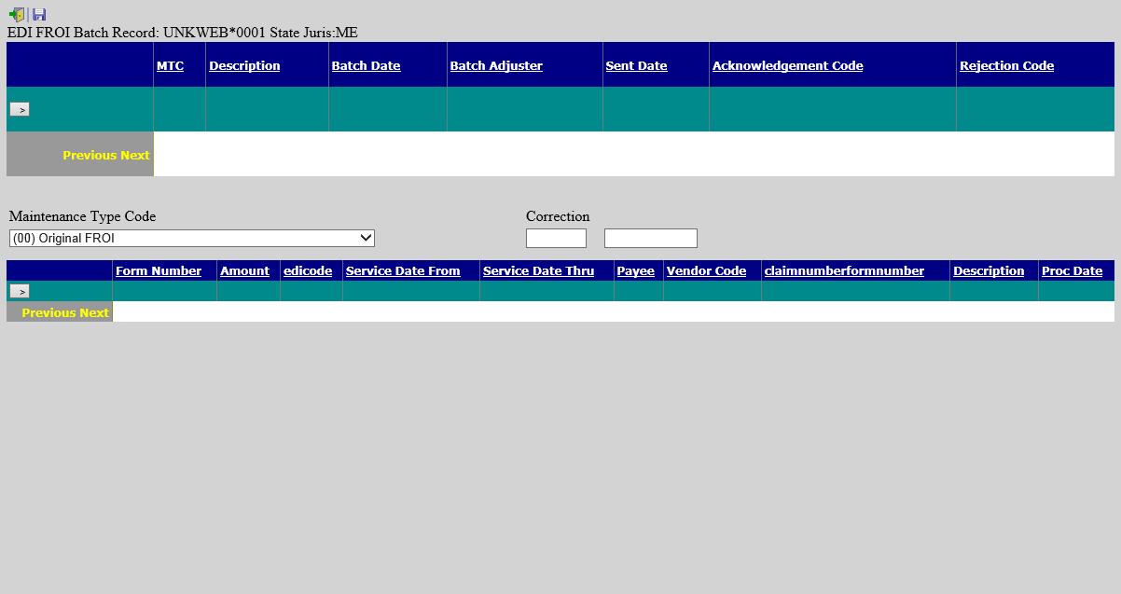Click Next under the Form Number table
1121x594 pixels.
coord(94,313)
